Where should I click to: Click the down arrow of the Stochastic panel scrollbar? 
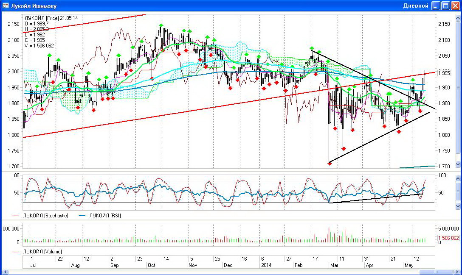click(x=458, y=206)
